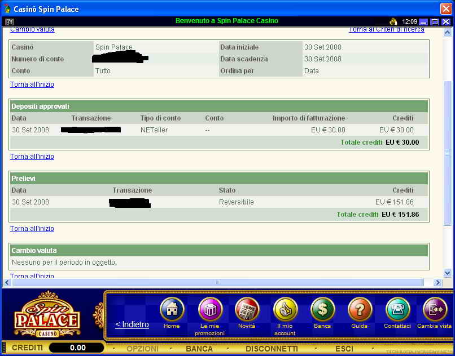
Task: Go back with the < Indietro link
Action: click(x=132, y=324)
